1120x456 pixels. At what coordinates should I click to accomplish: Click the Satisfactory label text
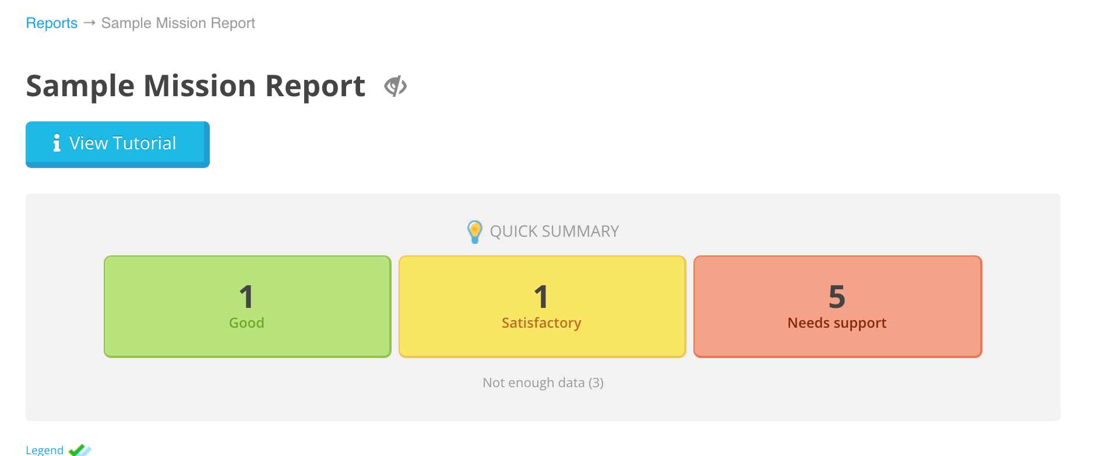[x=541, y=323]
